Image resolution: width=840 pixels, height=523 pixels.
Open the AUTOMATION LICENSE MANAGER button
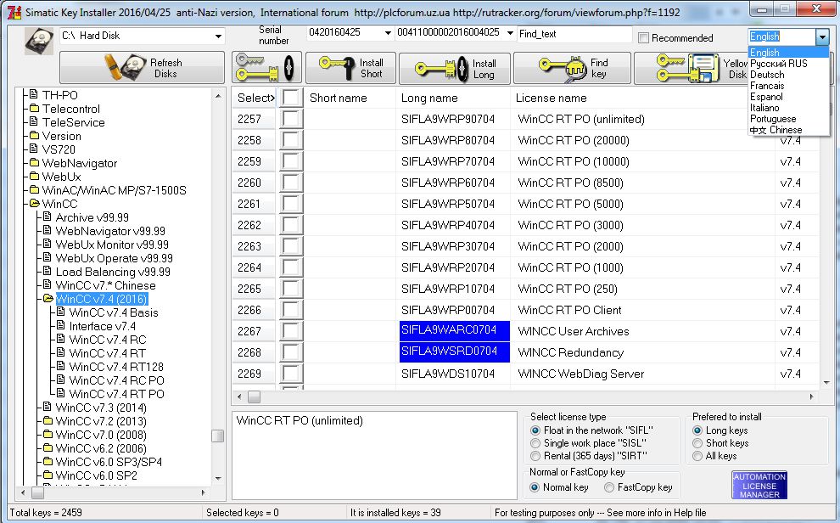click(x=758, y=484)
